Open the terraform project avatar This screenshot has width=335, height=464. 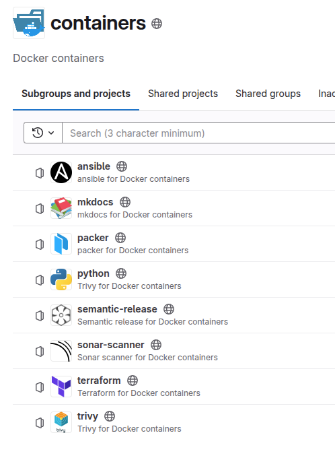click(x=61, y=387)
